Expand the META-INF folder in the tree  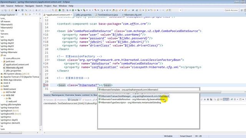coord(2,92)
